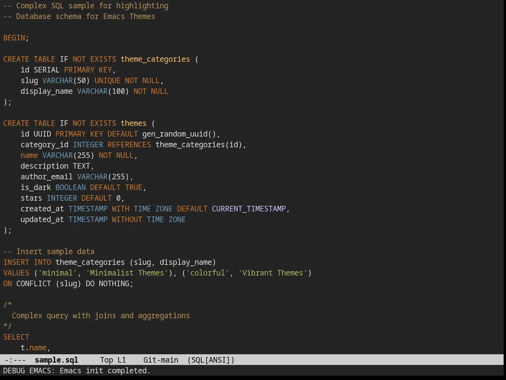Click VARCHAR(255) on the name line
This screenshot has width=506, height=380.
click(68, 155)
